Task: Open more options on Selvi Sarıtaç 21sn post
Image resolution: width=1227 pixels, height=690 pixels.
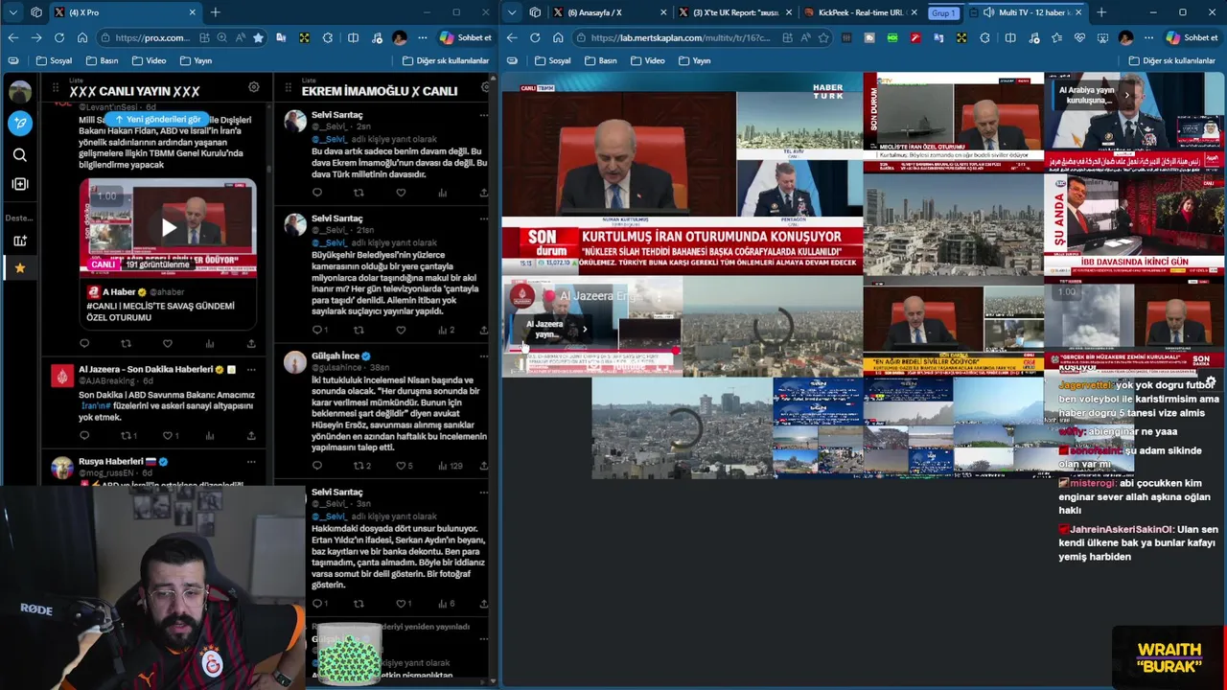Action: tap(483, 218)
